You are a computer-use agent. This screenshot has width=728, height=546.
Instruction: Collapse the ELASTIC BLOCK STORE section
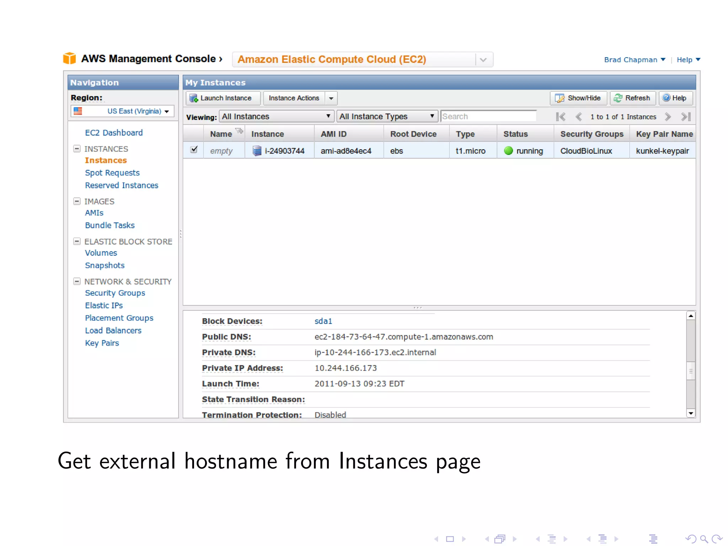click(77, 241)
